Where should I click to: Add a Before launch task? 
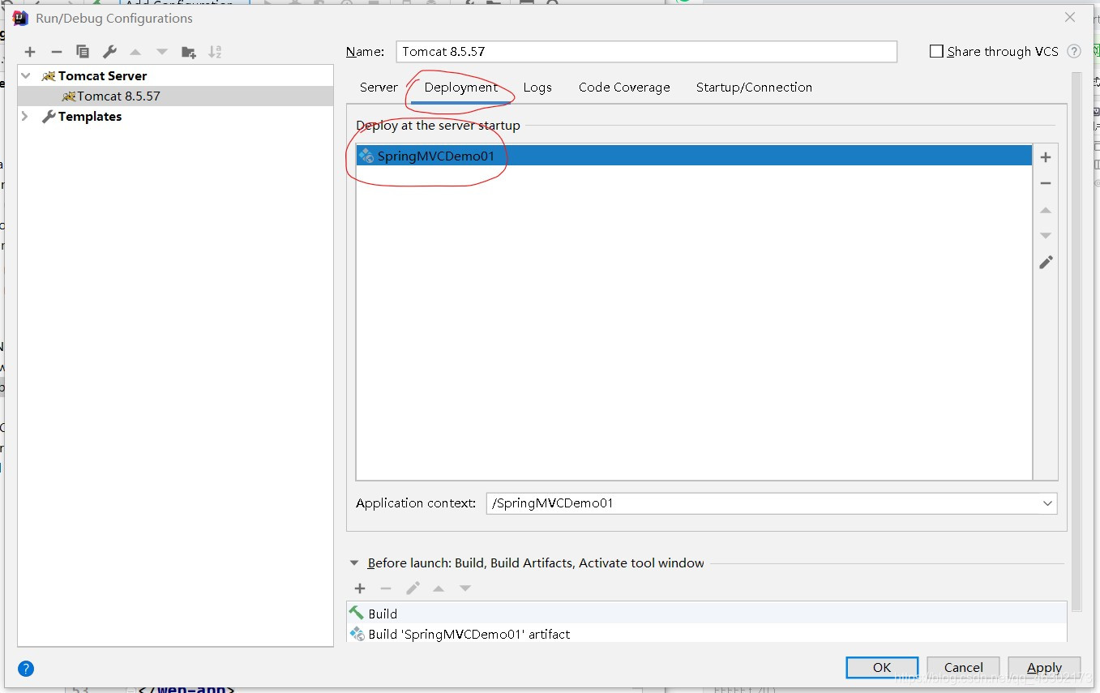point(360,588)
